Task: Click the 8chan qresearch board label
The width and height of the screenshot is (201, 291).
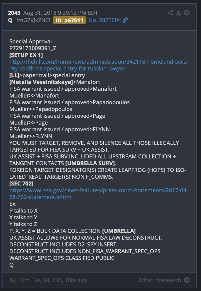Action: point(160,280)
